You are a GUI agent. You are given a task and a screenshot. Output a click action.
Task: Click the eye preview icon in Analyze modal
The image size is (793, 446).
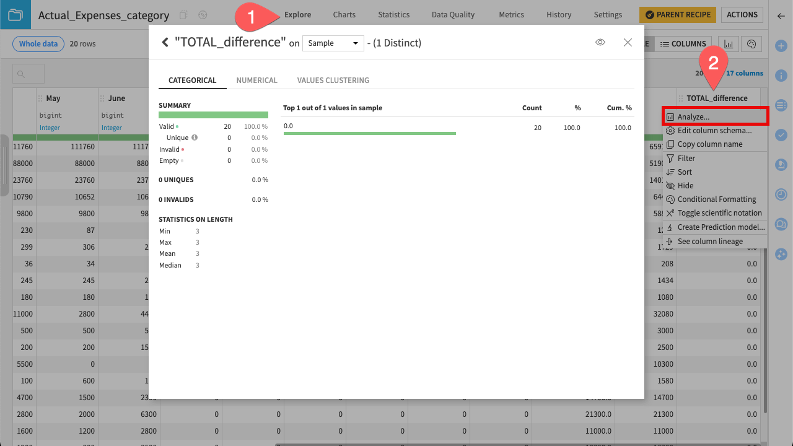tap(600, 42)
